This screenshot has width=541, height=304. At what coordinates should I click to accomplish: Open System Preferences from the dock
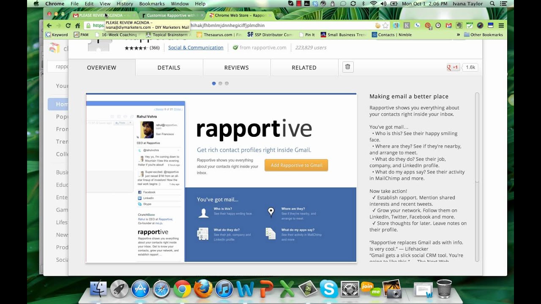tap(350, 289)
